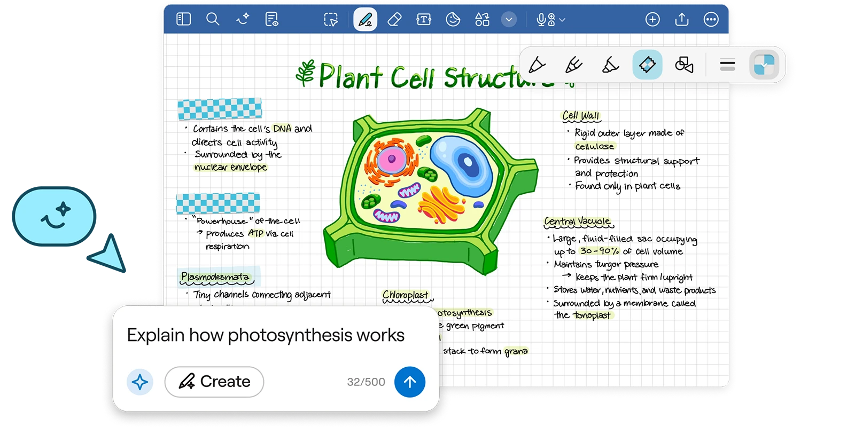Expand more tools chevron button

click(509, 20)
